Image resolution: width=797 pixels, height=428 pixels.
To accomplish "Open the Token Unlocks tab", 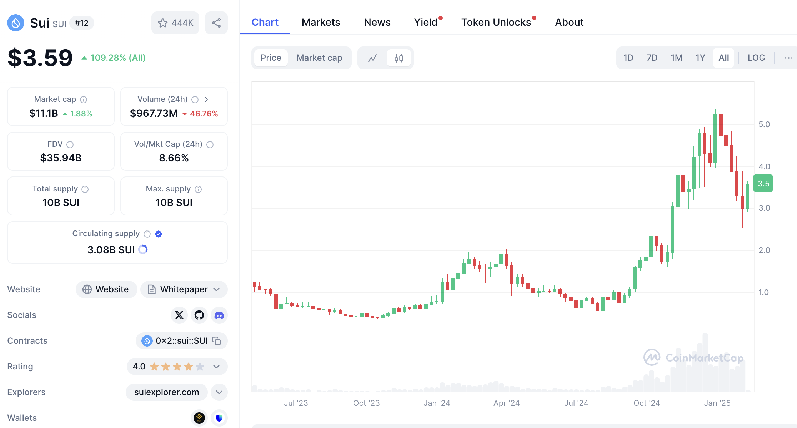I will [497, 22].
